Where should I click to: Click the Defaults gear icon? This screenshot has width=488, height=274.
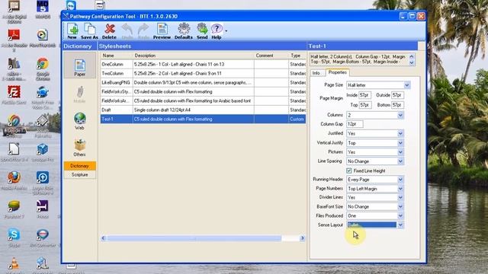point(184,31)
